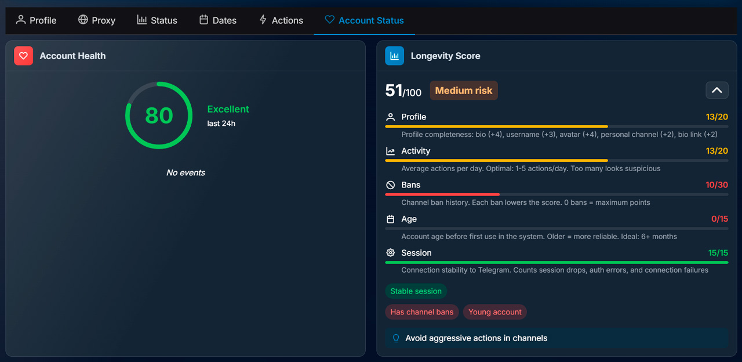Click the blue chart Longevity Score icon
Viewport: 742px width, 362px height.
(395, 56)
